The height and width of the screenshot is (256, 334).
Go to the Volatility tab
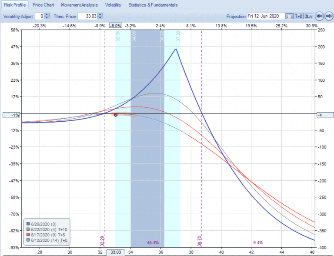point(113,5)
